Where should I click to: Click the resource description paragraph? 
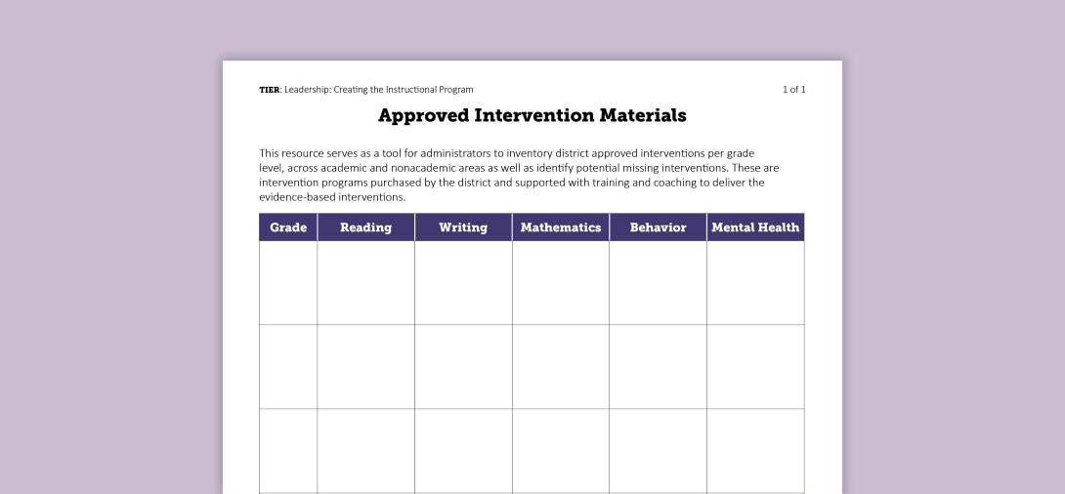[x=518, y=175]
